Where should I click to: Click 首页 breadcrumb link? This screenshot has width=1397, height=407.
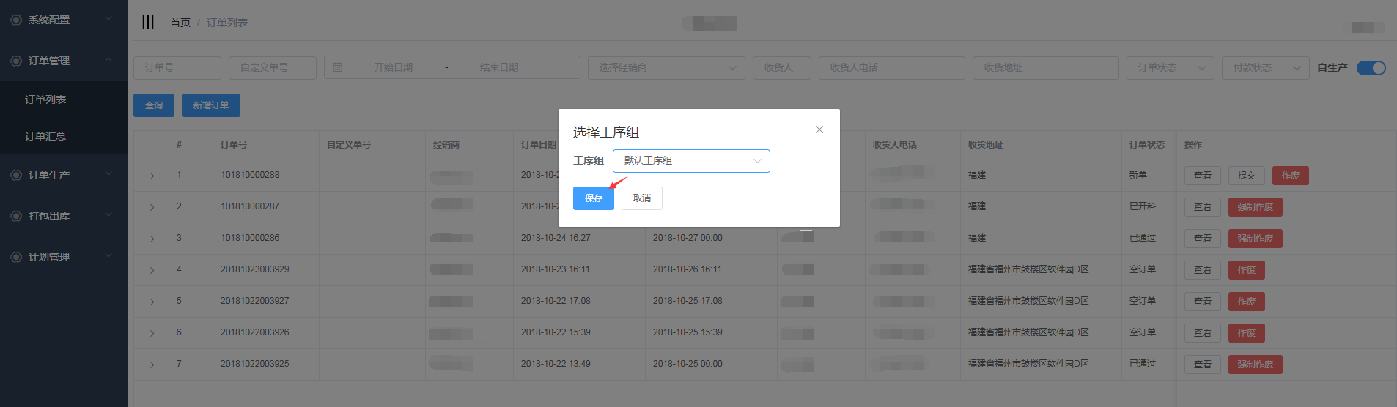pyautogui.click(x=180, y=23)
